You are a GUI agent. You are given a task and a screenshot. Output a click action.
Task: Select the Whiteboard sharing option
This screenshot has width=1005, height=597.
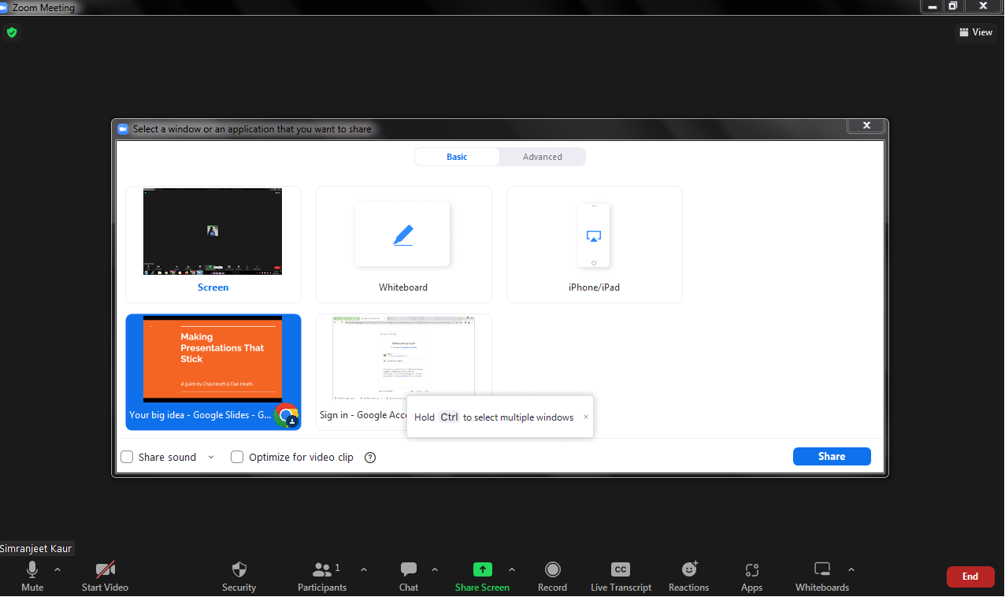pyautogui.click(x=403, y=244)
